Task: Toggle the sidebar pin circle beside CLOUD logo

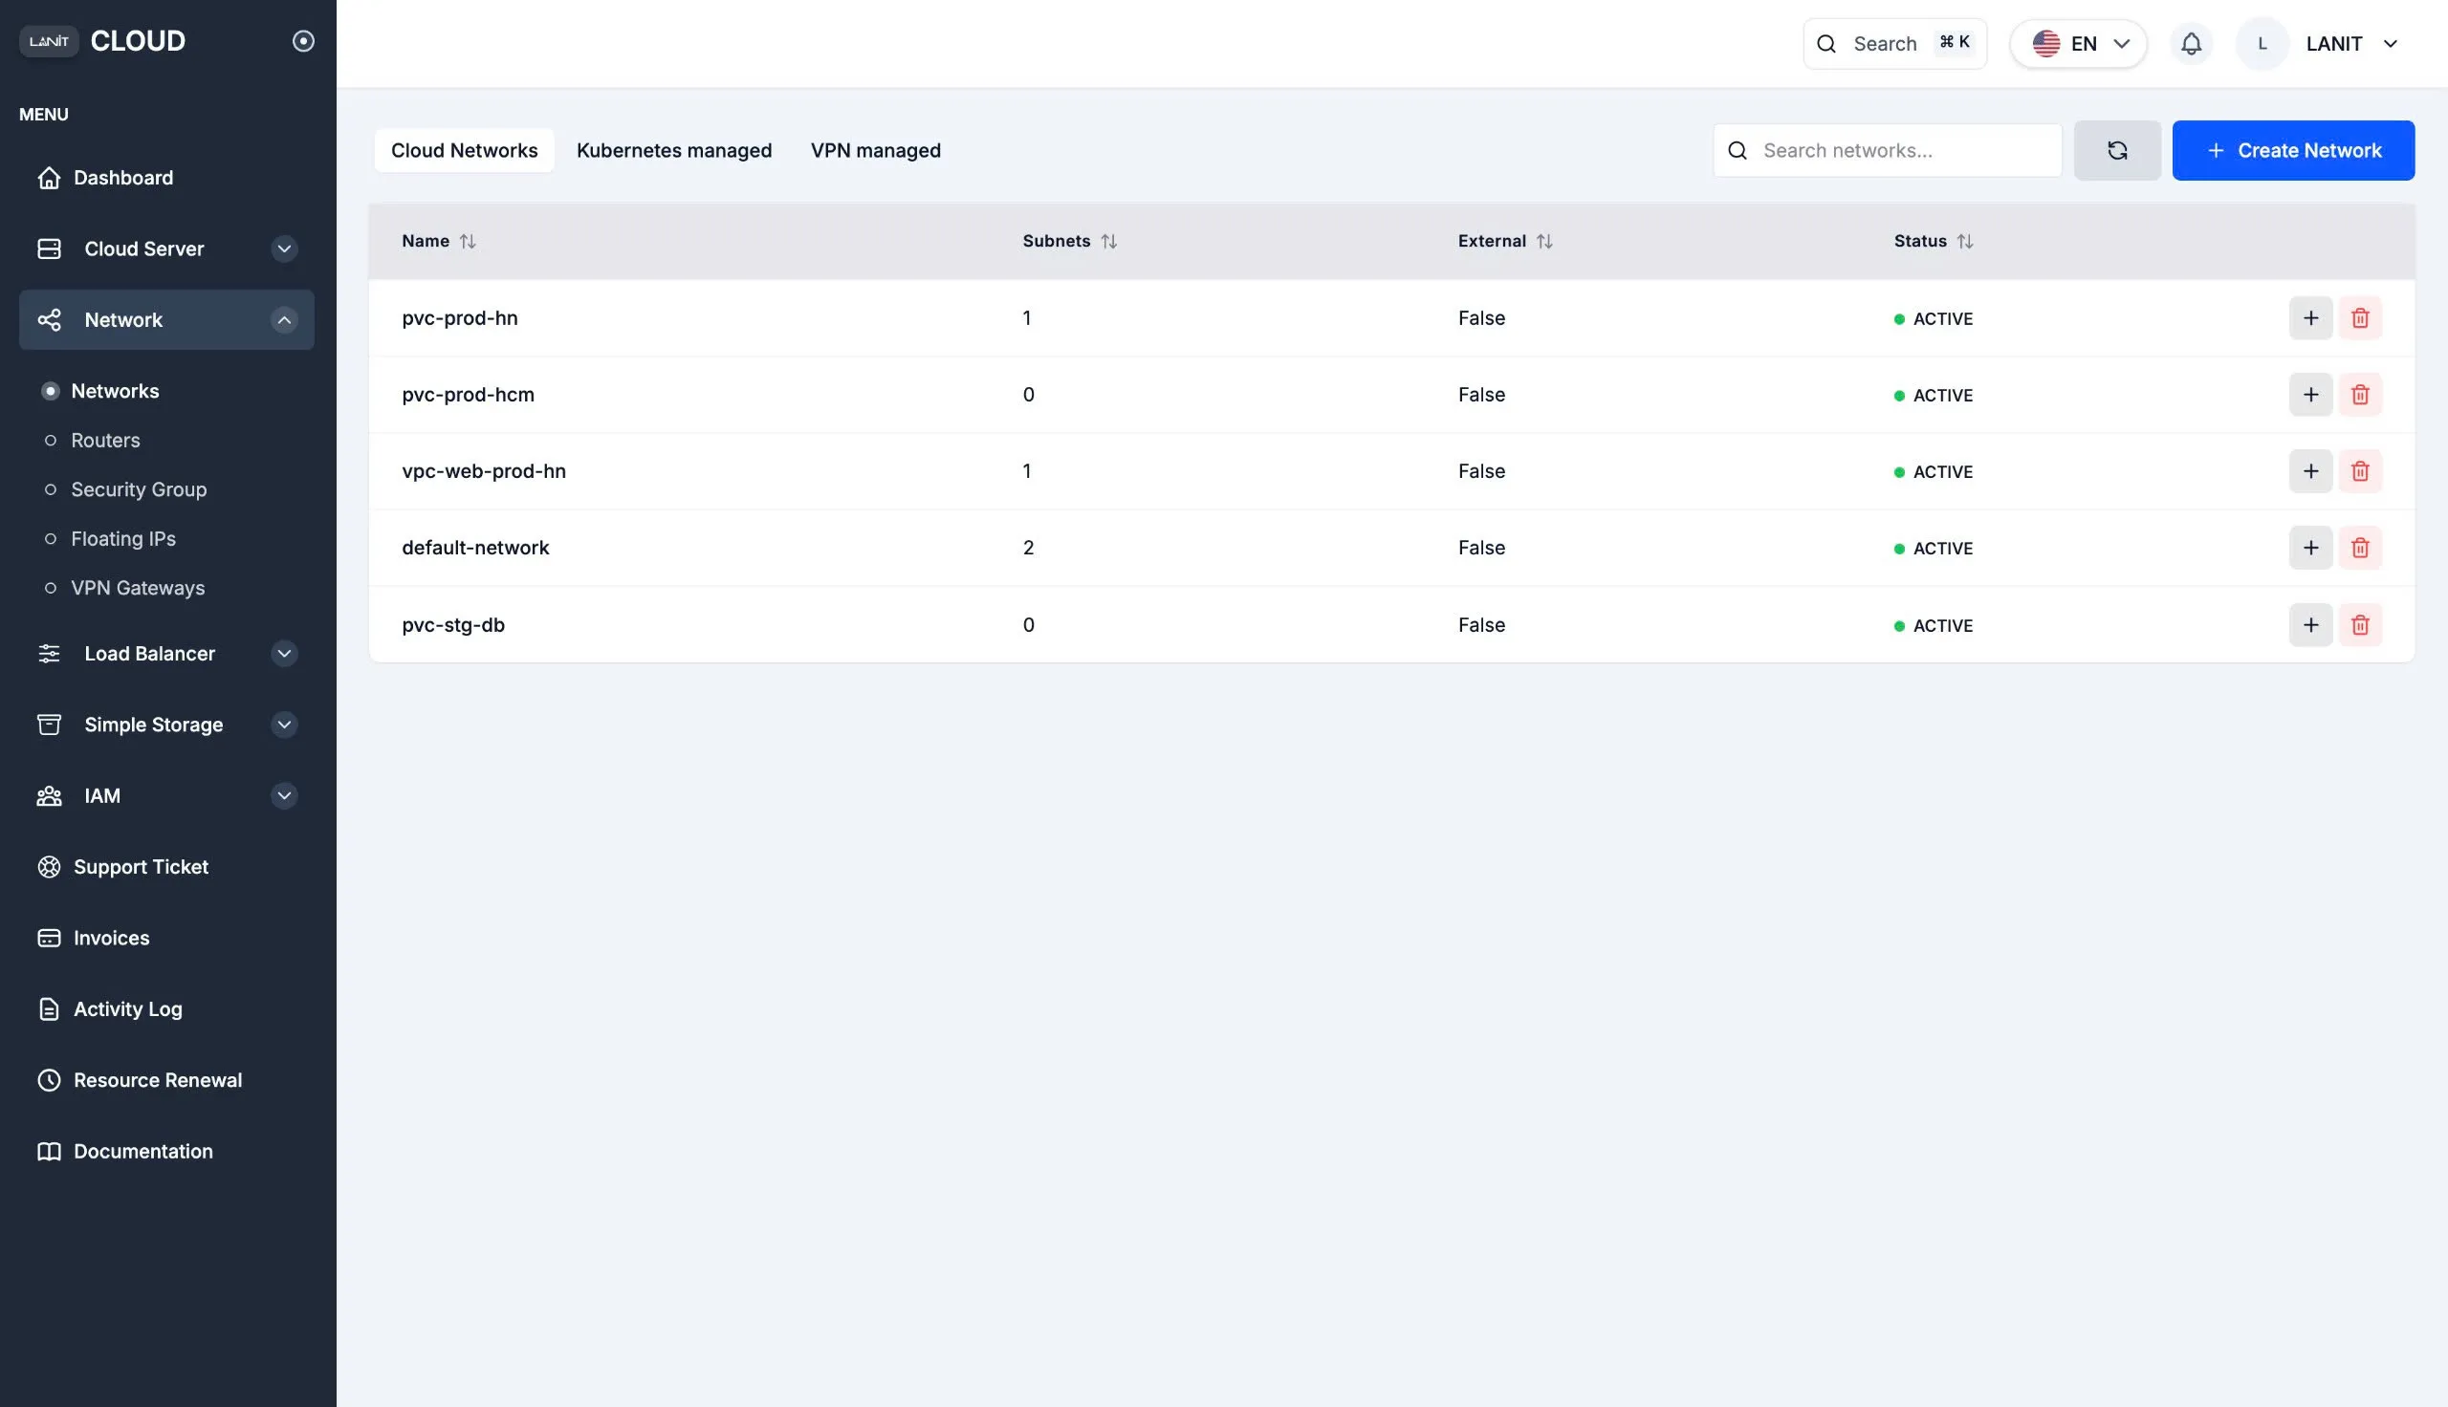Action: point(303,40)
